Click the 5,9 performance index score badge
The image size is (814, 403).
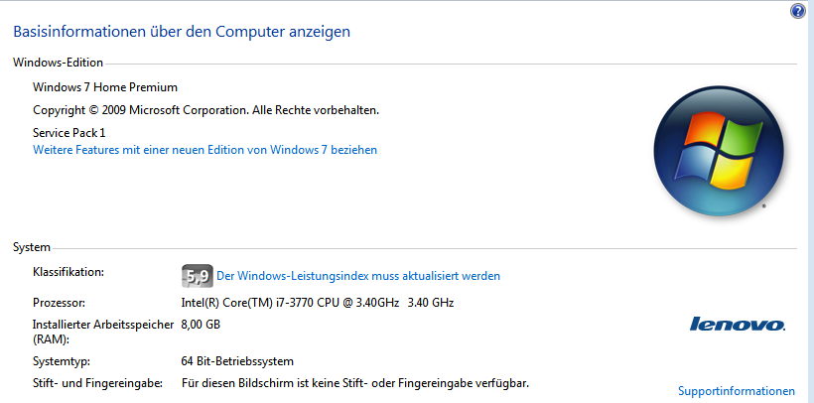198,276
